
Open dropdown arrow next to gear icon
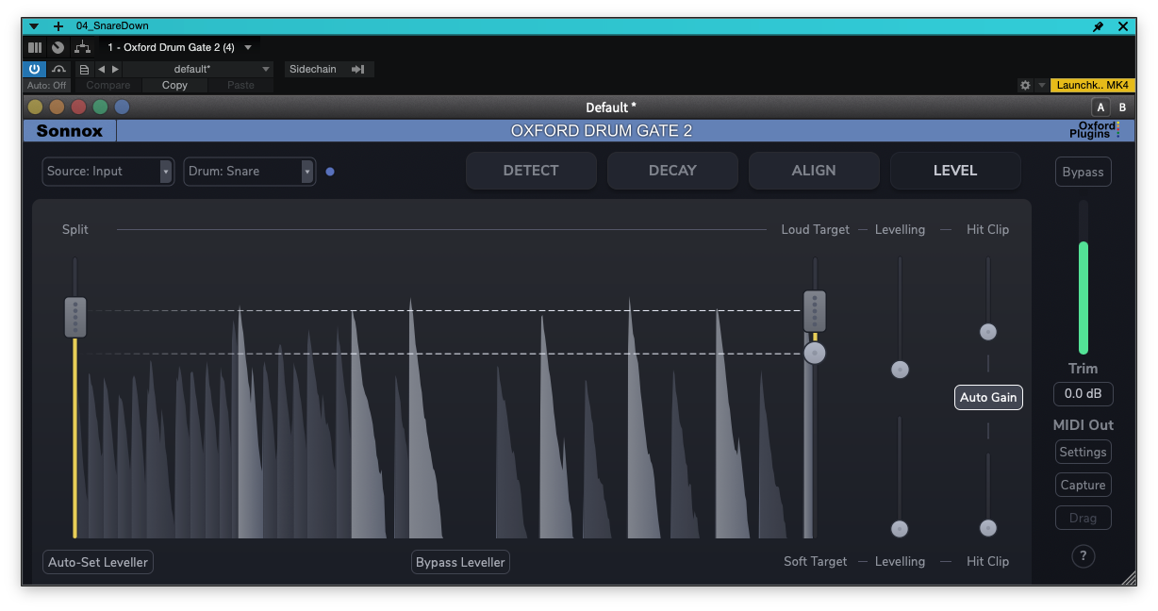coord(1041,85)
